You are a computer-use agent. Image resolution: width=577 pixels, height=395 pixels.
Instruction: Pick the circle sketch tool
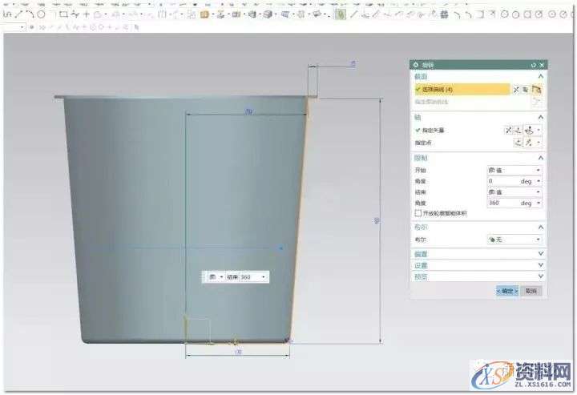pyautogui.click(x=41, y=14)
